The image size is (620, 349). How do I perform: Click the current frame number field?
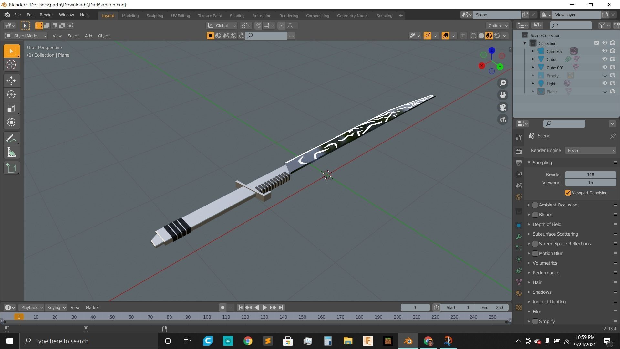click(415, 307)
